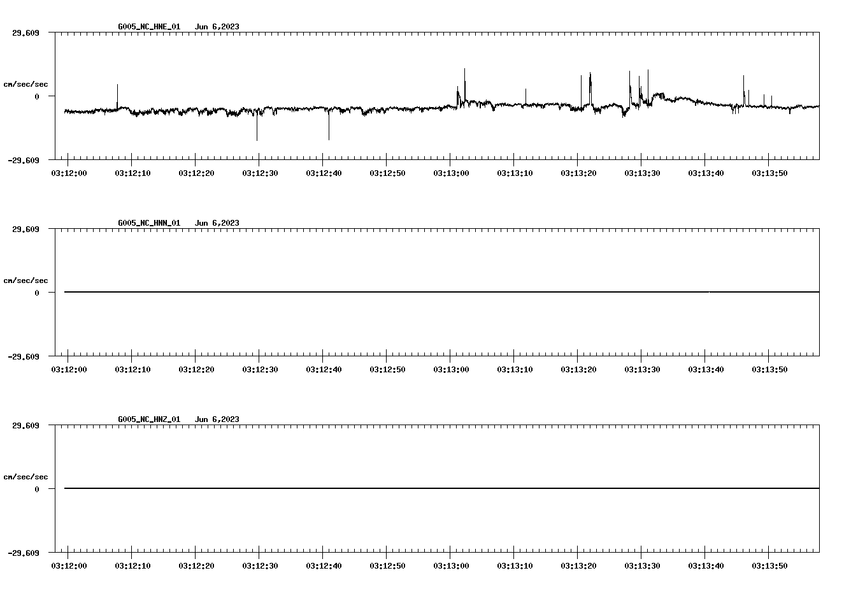Click the cm/sec/sec unit label on bottom plot
Image resolution: width=865 pixels, height=589 pixels.
pyautogui.click(x=26, y=476)
